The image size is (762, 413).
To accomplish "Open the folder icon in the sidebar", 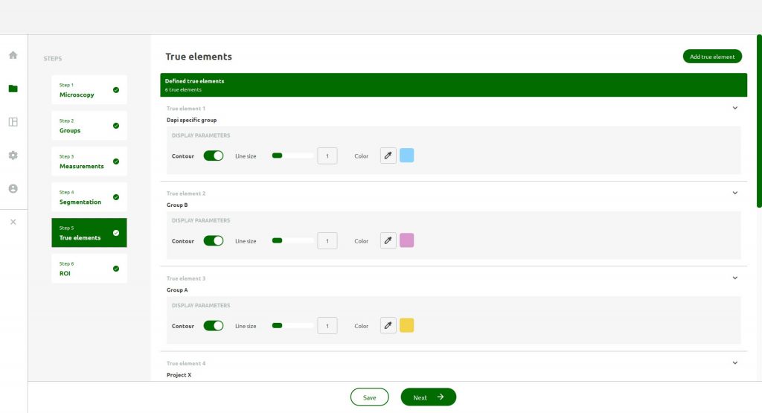I will (13, 89).
